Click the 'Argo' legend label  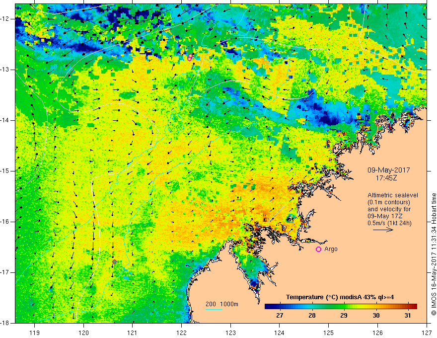[x=331, y=249]
